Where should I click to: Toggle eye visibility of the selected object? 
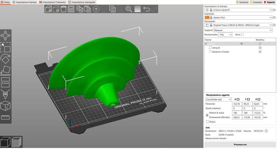242,44
